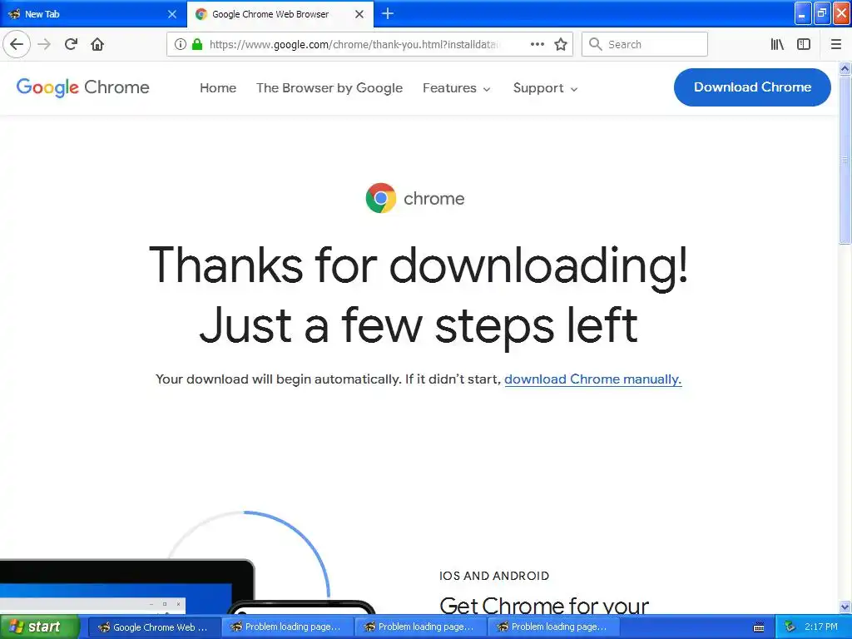Open third Problem loading page taskbar item
The width and height of the screenshot is (852, 639).
(553, 627)
